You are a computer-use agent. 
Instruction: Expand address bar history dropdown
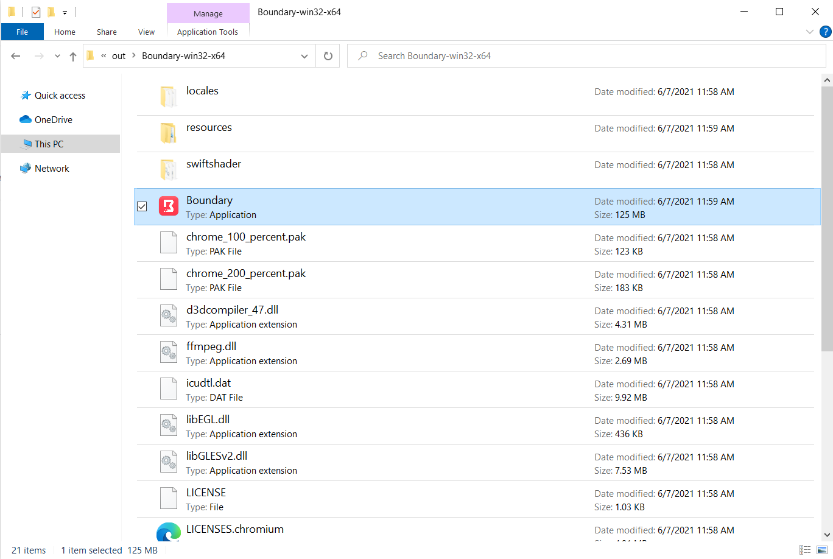(x=304, y=56)
